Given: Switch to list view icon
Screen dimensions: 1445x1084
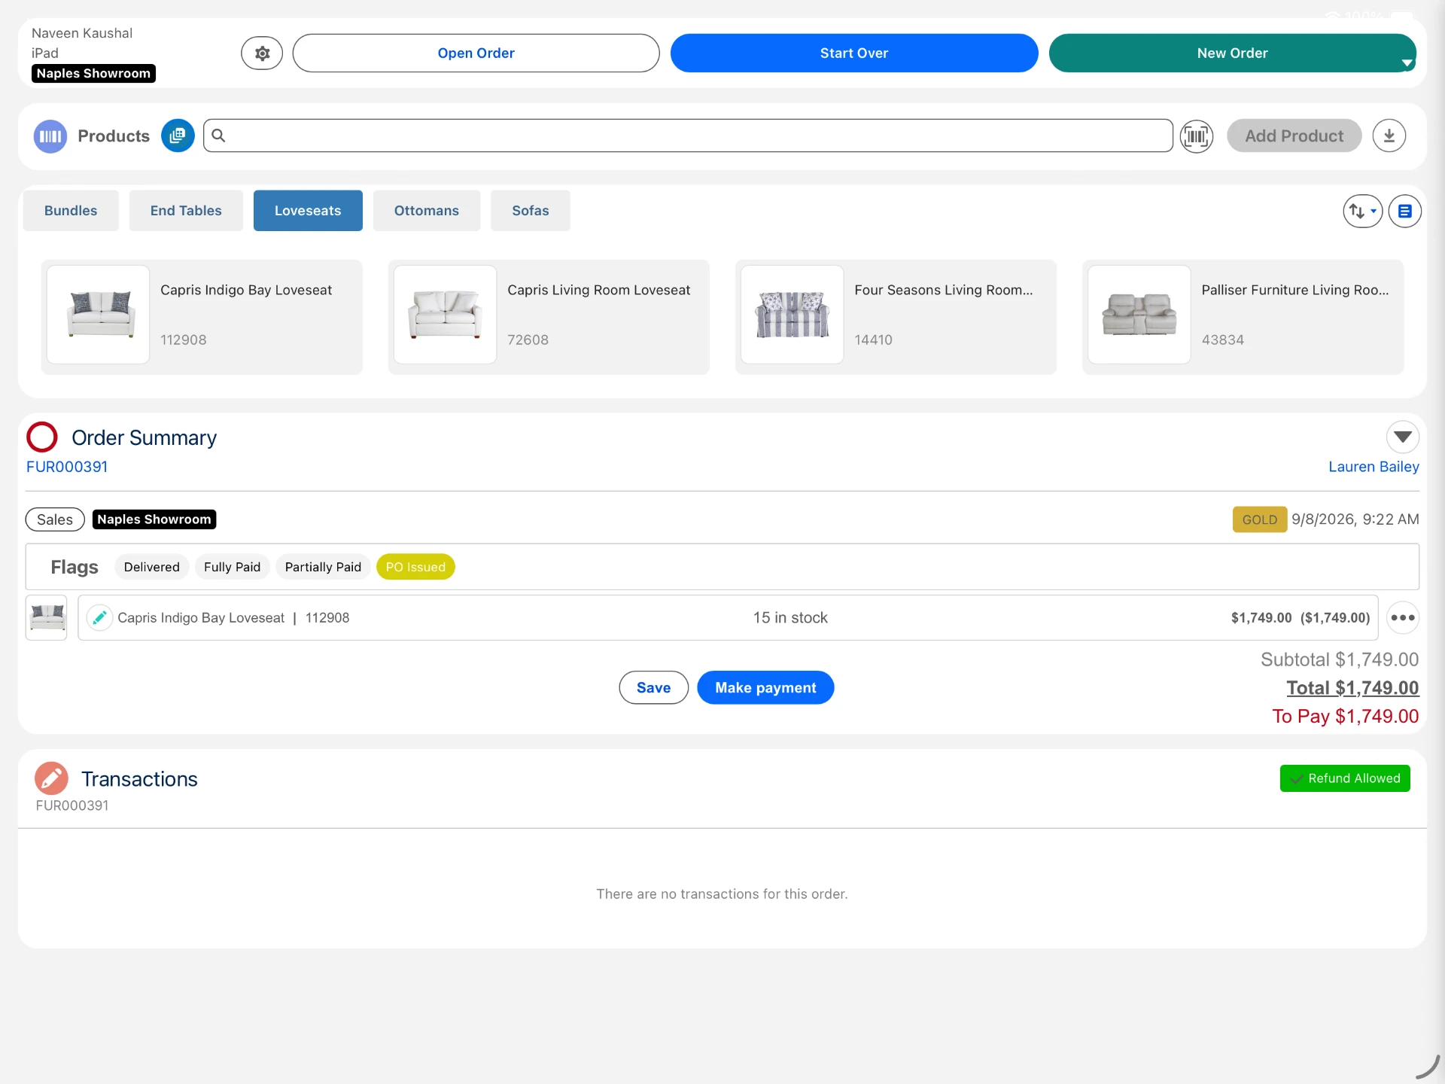Looking at the screenshot, I should point(1404,212).
